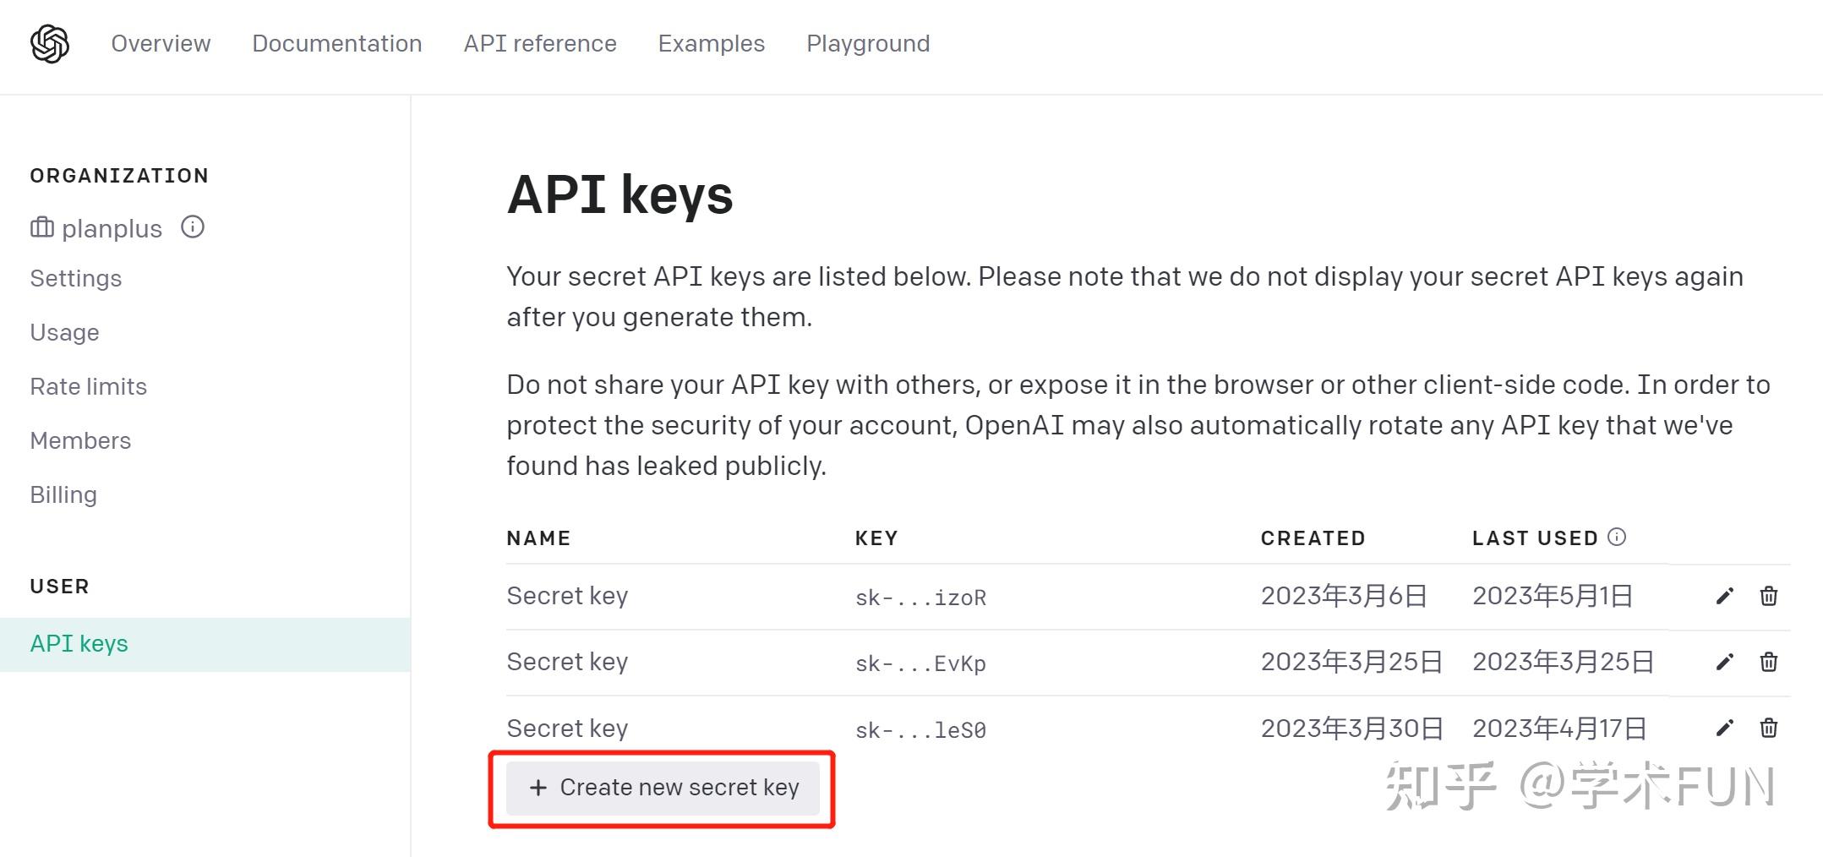The image size is (1823, 857).
Task: Edit the sk-...EvKp key name
Action: 1725,662
